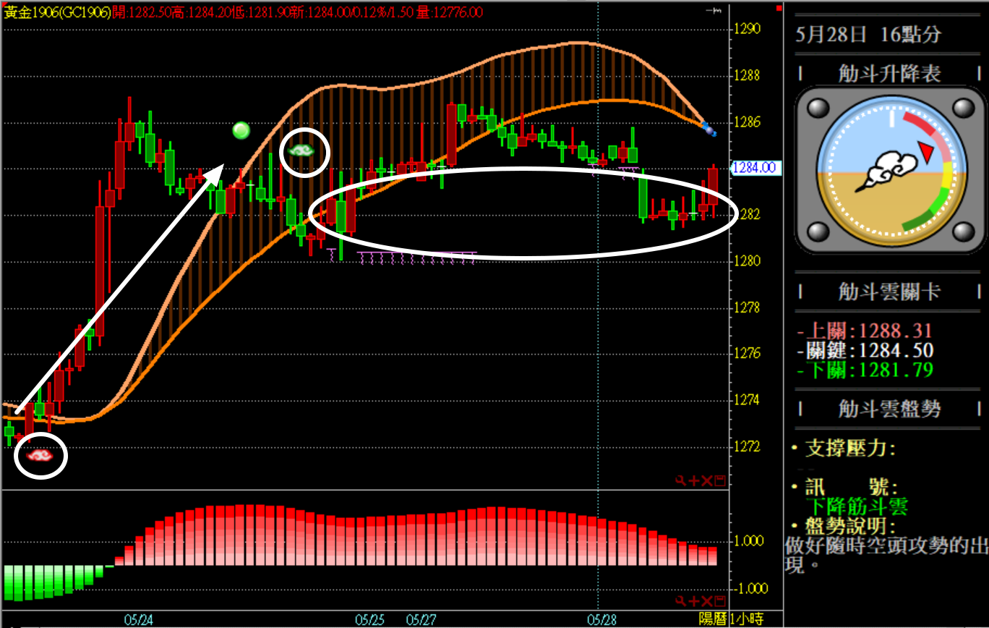Click the X icon in the price chart
This screenshot has height=628, width=989.
706,480
